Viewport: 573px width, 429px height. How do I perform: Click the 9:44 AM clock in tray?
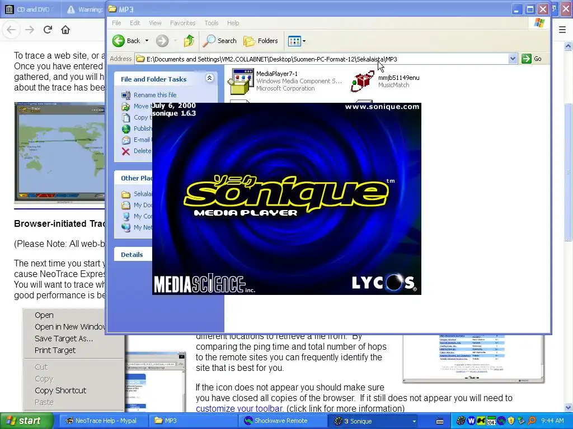[552, 421]
